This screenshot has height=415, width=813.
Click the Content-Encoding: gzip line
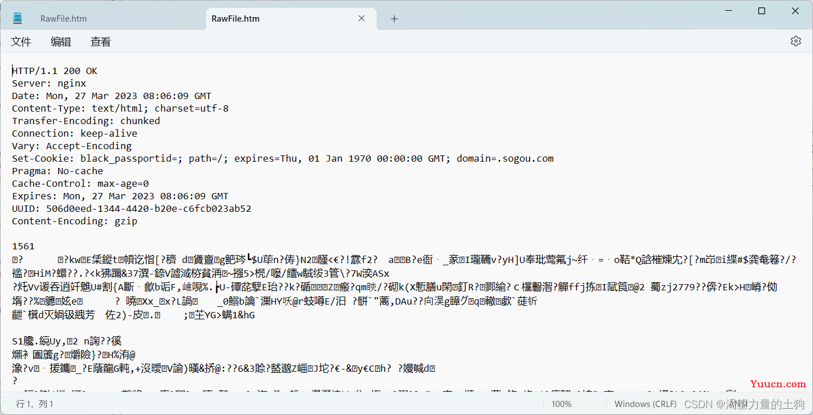click(75, 221)
